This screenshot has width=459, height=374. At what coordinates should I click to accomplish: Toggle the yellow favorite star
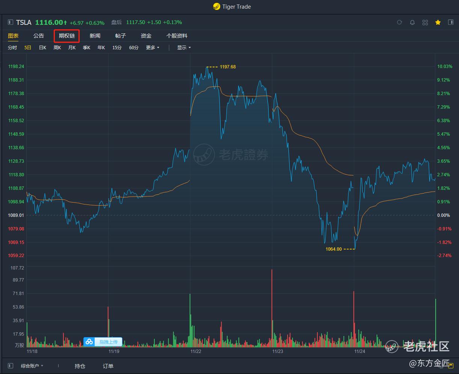pyautogui.click(x=438, y=23)
